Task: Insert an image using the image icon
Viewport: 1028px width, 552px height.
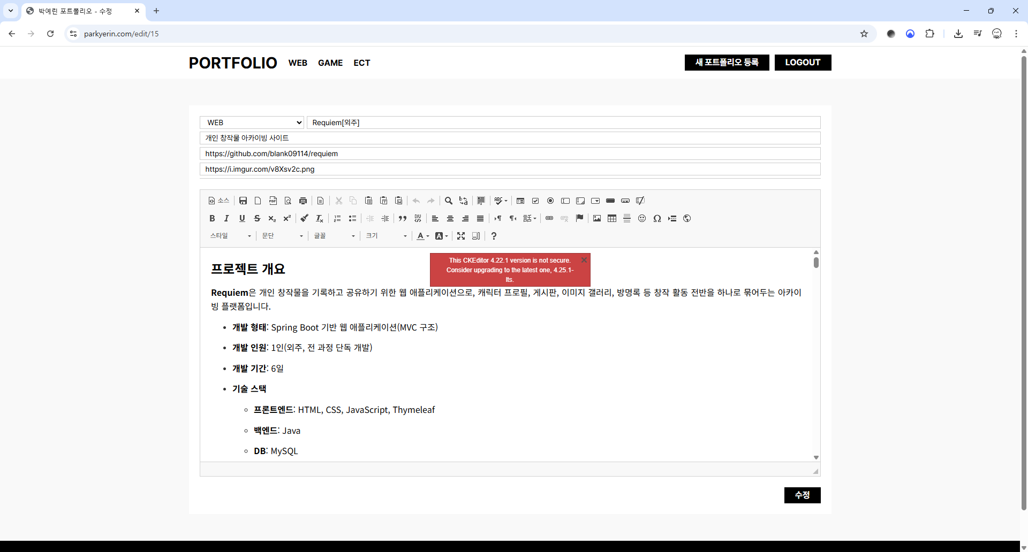Action: (x=597, y=218)
